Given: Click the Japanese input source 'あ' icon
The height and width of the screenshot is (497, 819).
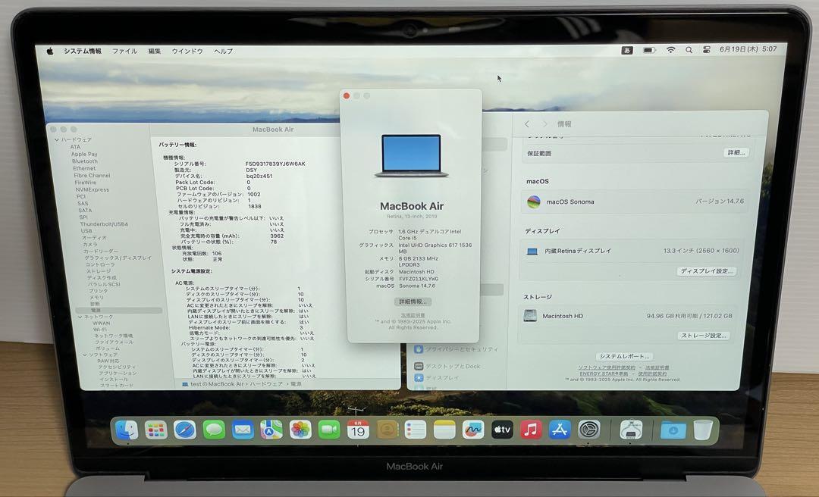Looking at the screenshot, I should tap(627, 50).
